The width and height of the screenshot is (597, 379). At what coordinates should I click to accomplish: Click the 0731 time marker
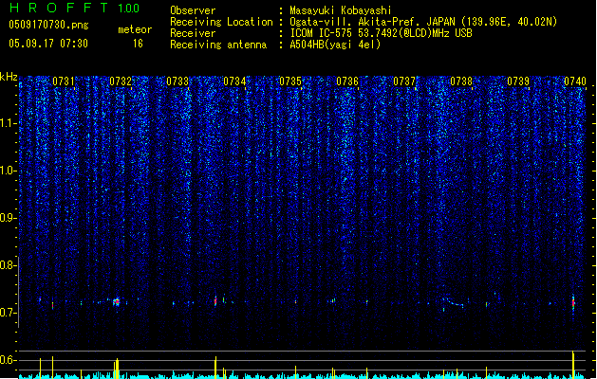pos(64,81)
